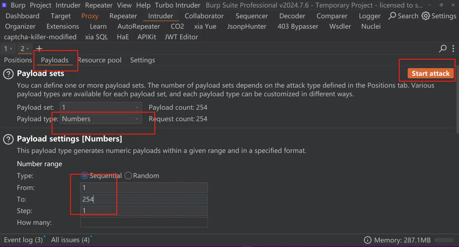Open the HaE tab
The height and width of the screenshot is (247, 459).
point(123,37)
